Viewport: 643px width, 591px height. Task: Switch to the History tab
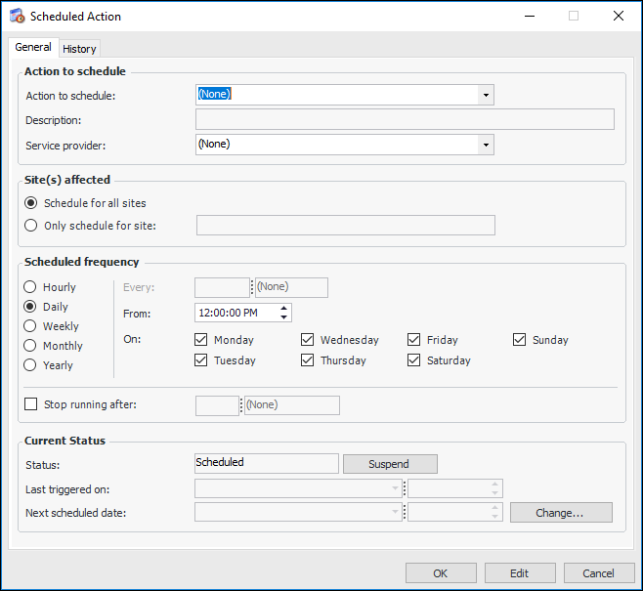point(79,49)
